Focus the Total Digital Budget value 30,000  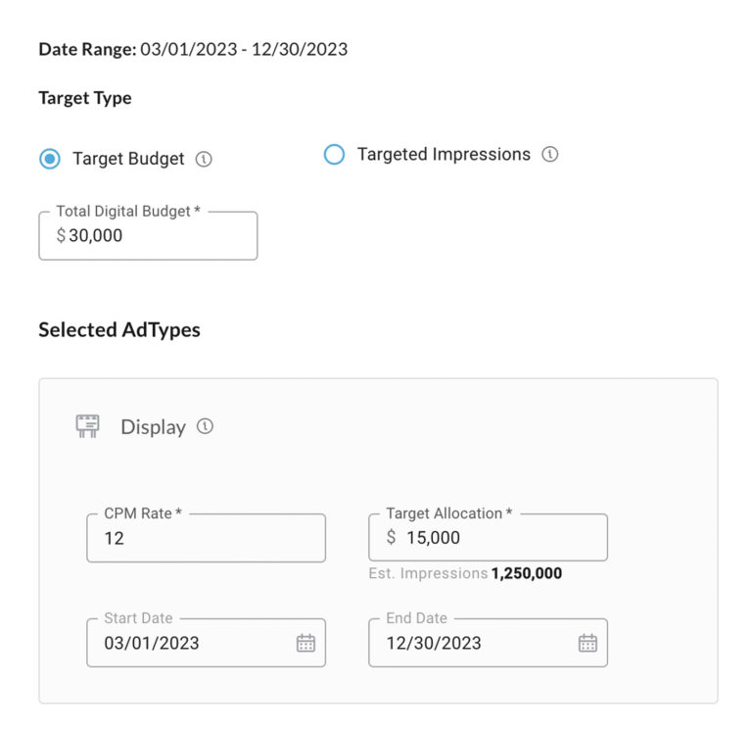tap(96, 236)
